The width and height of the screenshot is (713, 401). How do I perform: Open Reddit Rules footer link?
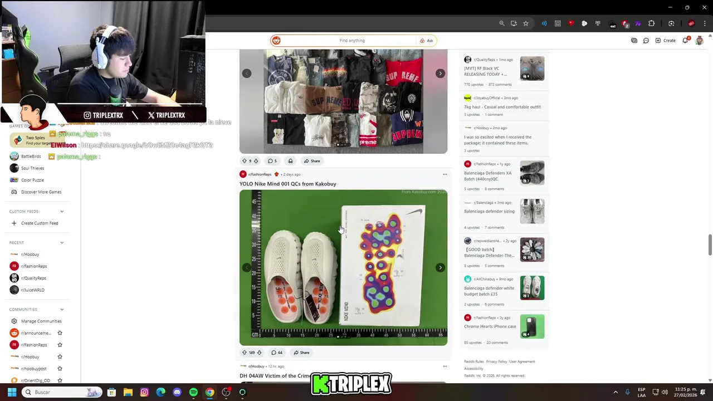[x=473, y=361]
